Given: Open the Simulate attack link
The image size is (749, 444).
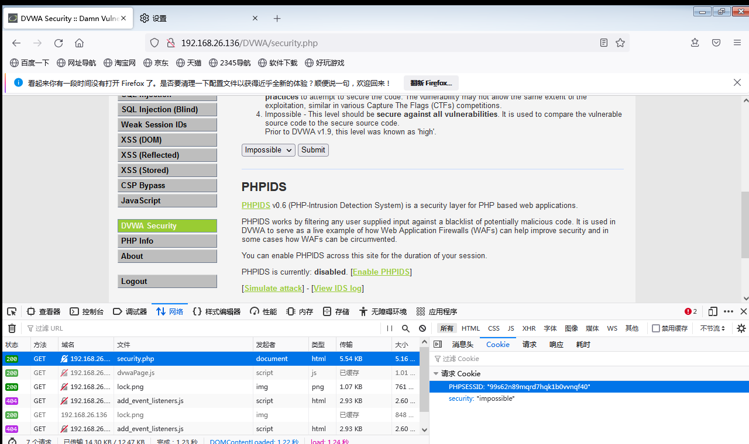Looking at the screenshot, I should [x=273, y=288].
